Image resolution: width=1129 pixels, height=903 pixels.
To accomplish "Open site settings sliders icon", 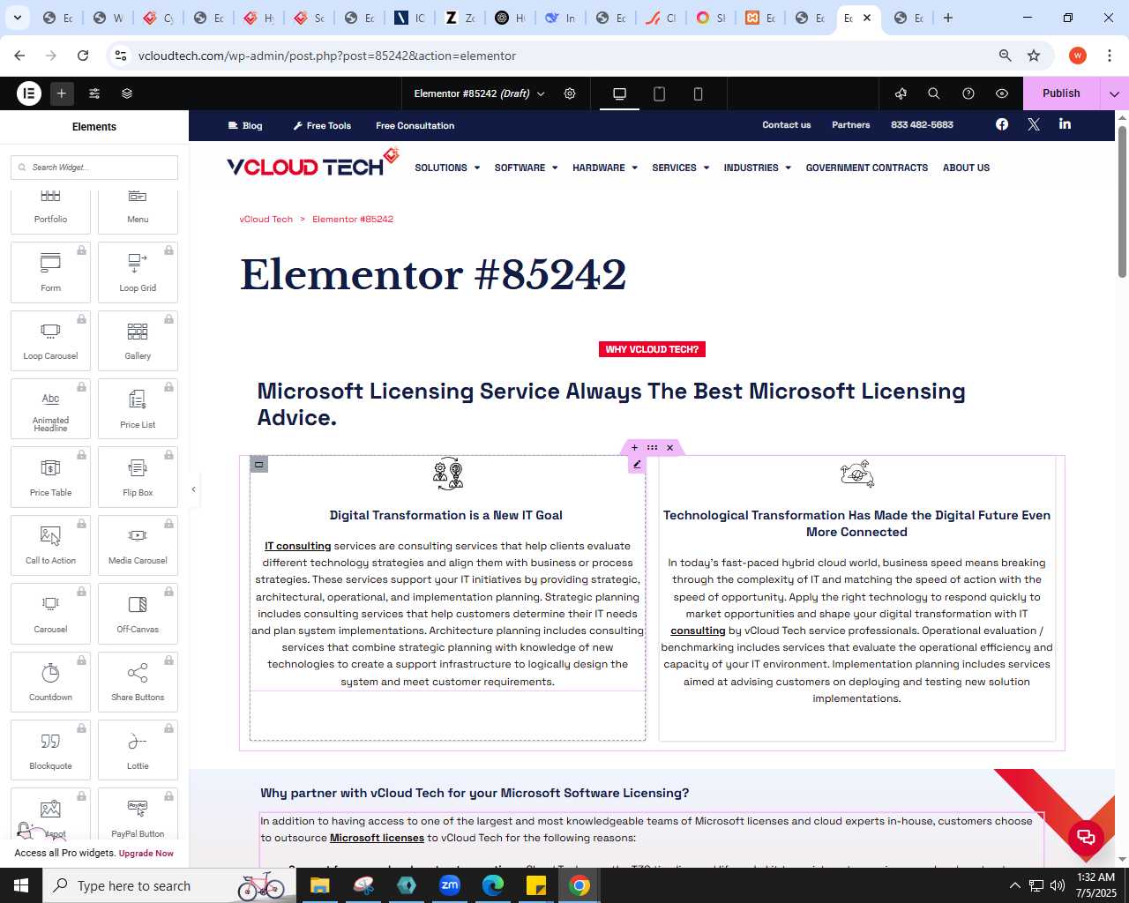I will point(94,93).
